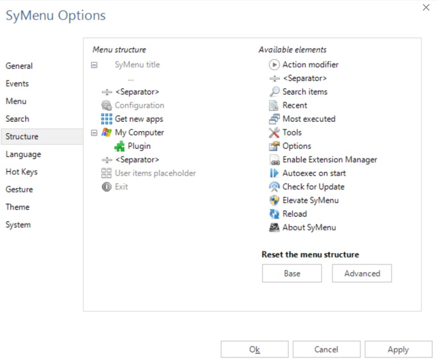This screenshot has width=438, height=364.
Task: Click the About SyMenu icon
Action: tap(274, 227)
